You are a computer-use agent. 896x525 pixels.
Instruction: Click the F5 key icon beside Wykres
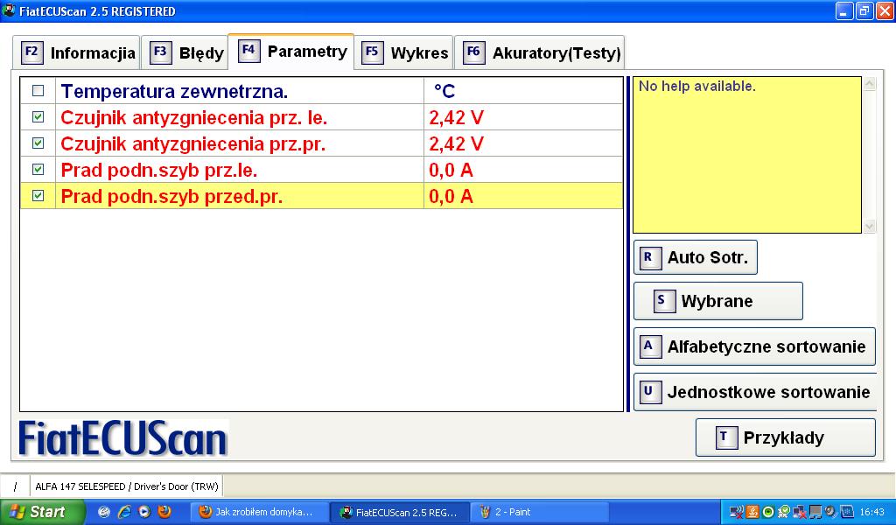click(372, 52)
